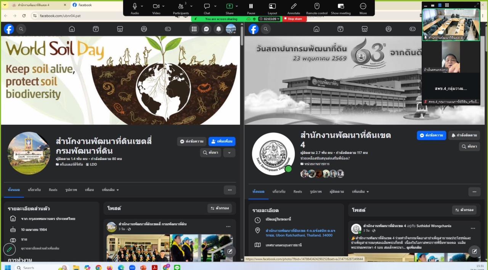Click blue ส่งข้อความ on right page
Image resolution: width=488 pixels, height=270 pixels.
pyautogui.click(x=432, y=135)
